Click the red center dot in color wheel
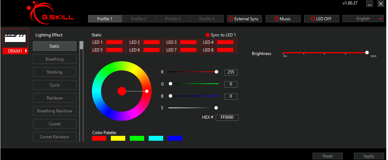The width and height of the screenshot is (388, 160). pos(122,91)
